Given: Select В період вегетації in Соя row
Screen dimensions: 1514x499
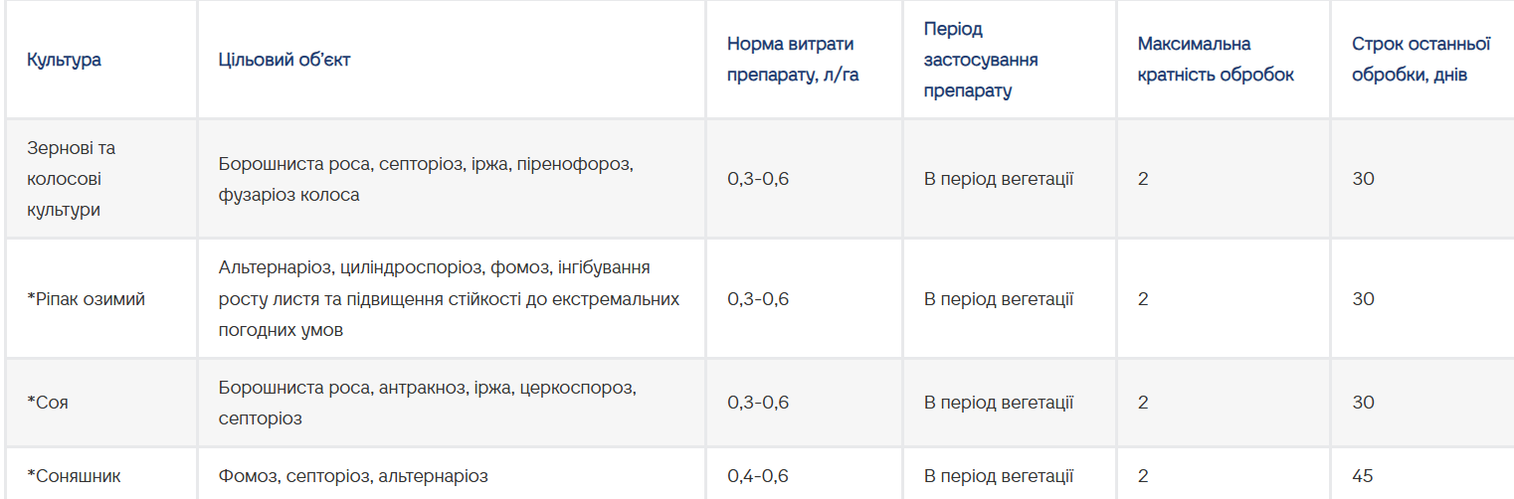Looking at the screenshot, I should click(x=999, y=403).
